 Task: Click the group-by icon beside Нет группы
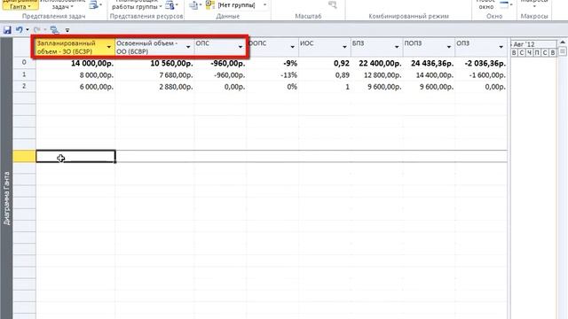[210, 5]
